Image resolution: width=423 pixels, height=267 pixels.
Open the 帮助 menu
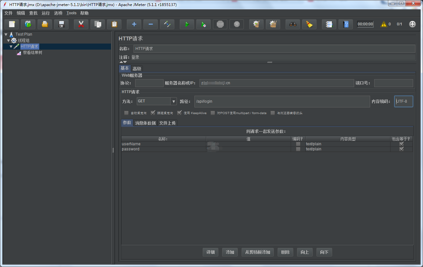point(84,13)
